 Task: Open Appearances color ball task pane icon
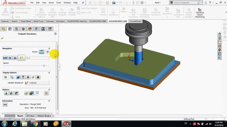click(x=220, y=50)
